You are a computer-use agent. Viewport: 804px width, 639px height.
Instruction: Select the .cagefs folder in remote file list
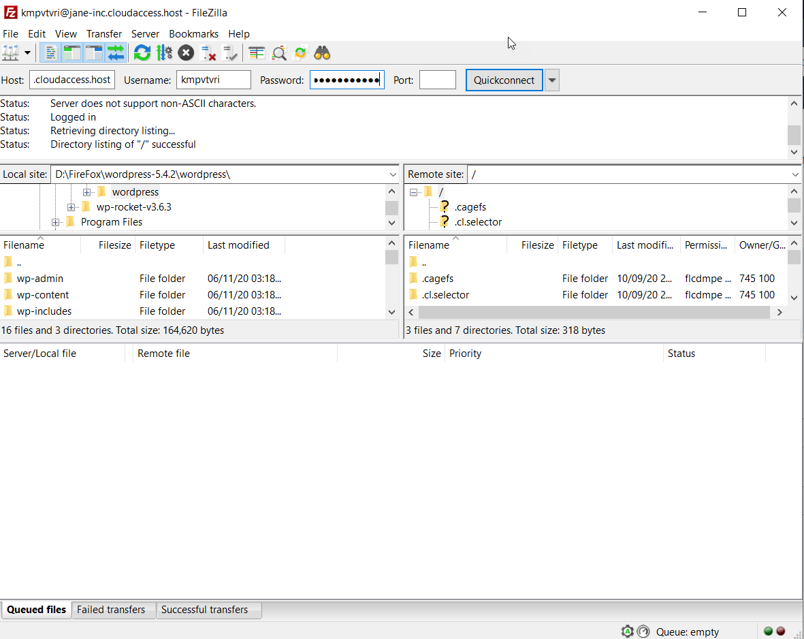point(437,278)
